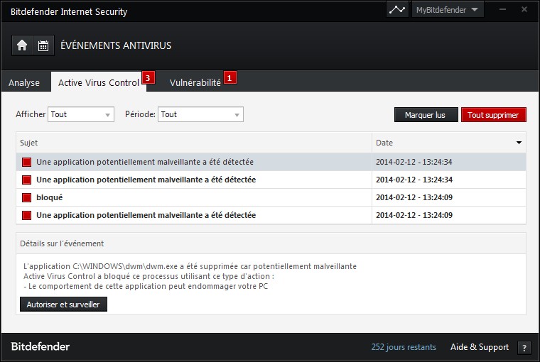This screenshot has width=540, height=362.
Task: Click the Marquer lus button
Action: click(x=426, y=115)
